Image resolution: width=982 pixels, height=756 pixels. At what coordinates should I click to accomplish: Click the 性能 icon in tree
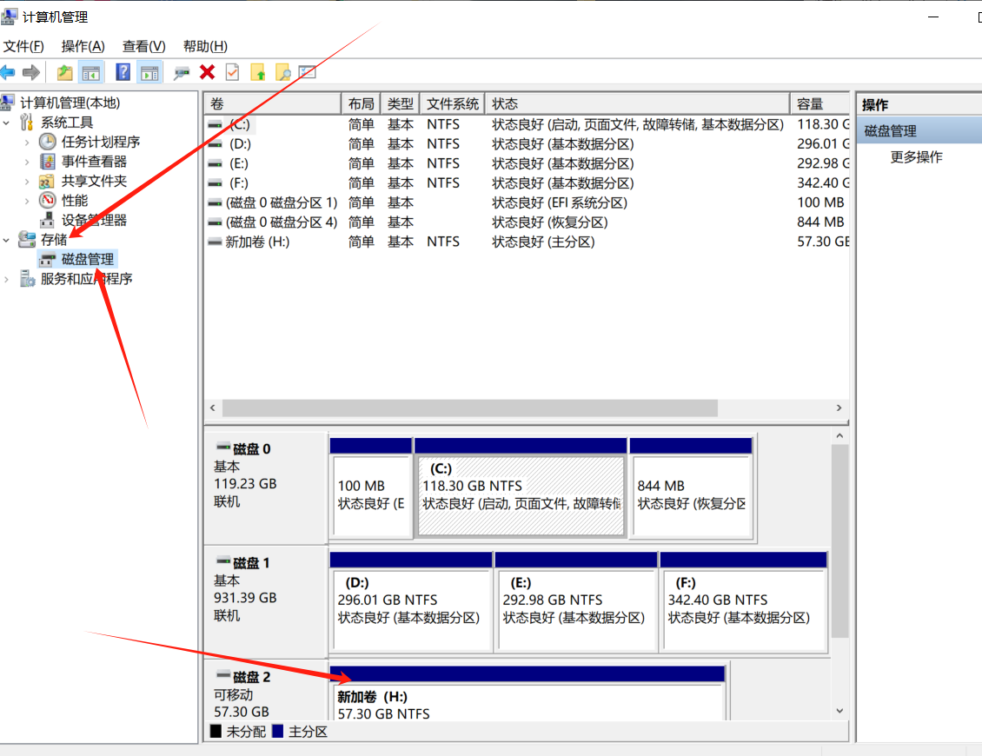click(x=48, y=201)
